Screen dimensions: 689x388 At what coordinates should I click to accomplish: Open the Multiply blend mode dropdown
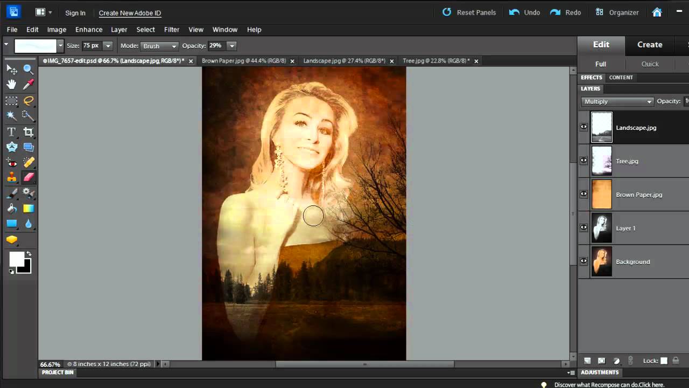[x=617, y=101]
